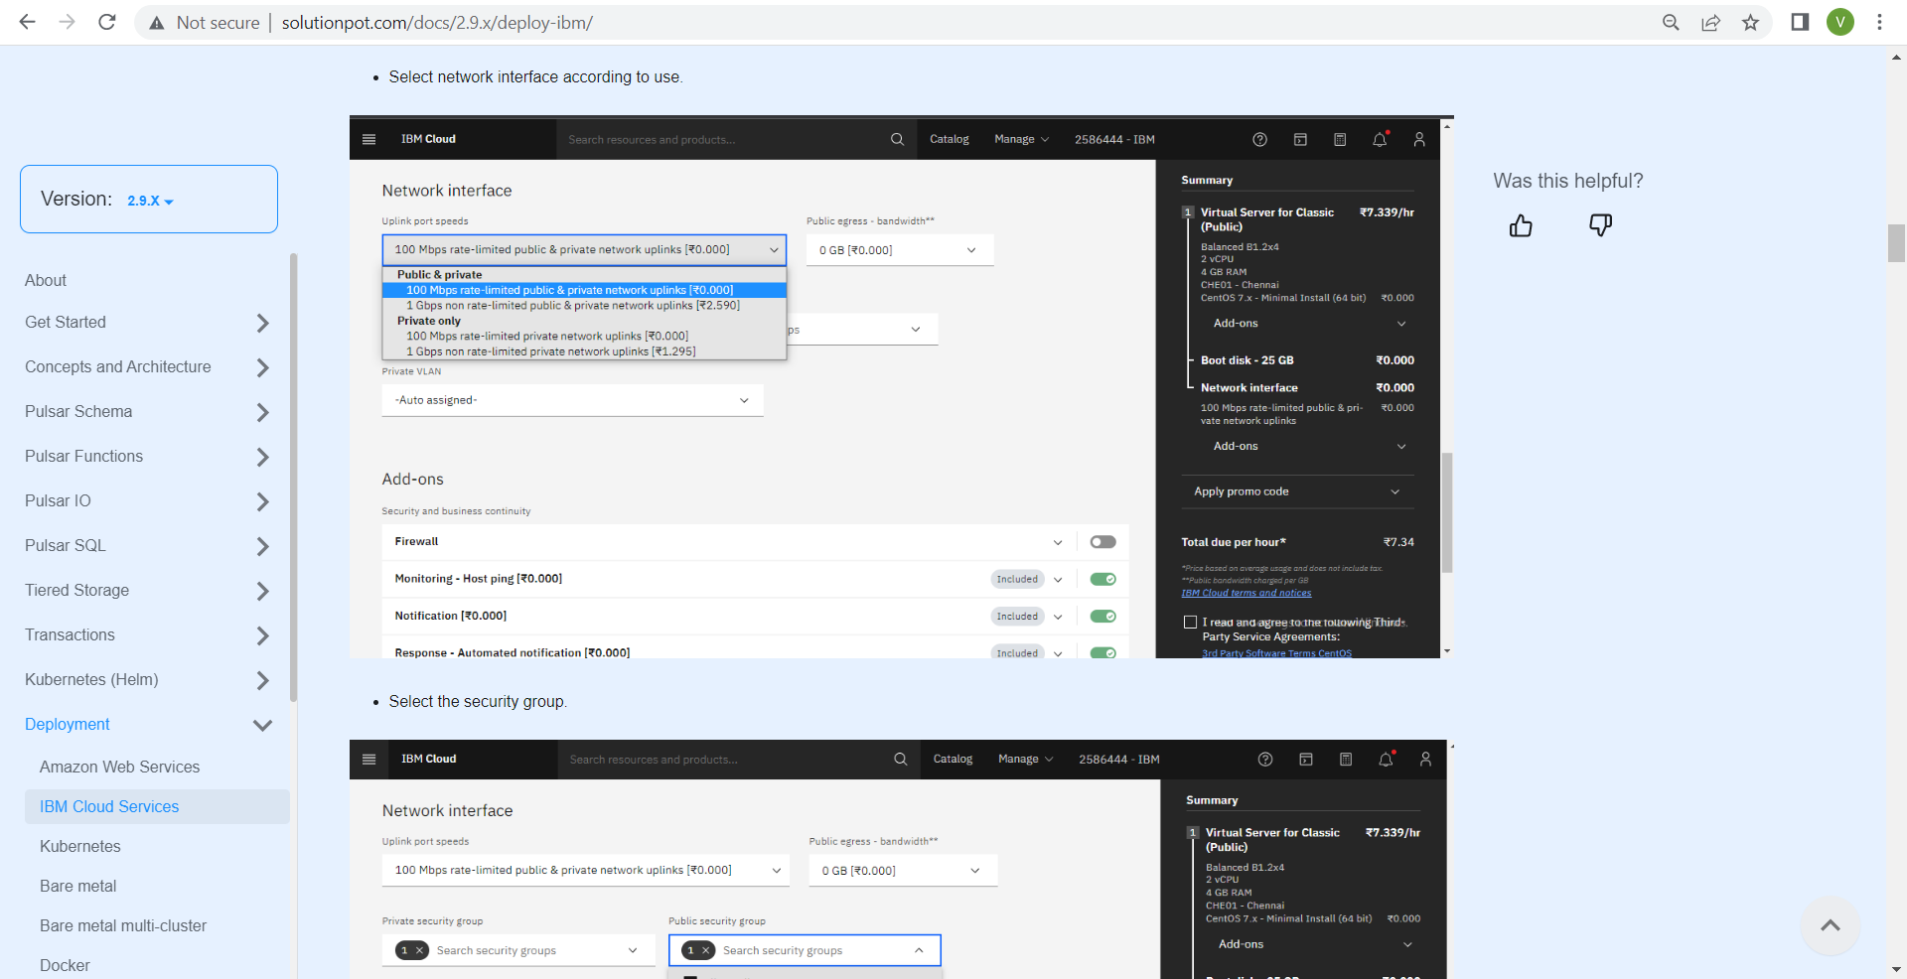Open Bare metal multi-cluster page
The width and height of the screenshot is (1907, 979).
[x=123, y=925]
